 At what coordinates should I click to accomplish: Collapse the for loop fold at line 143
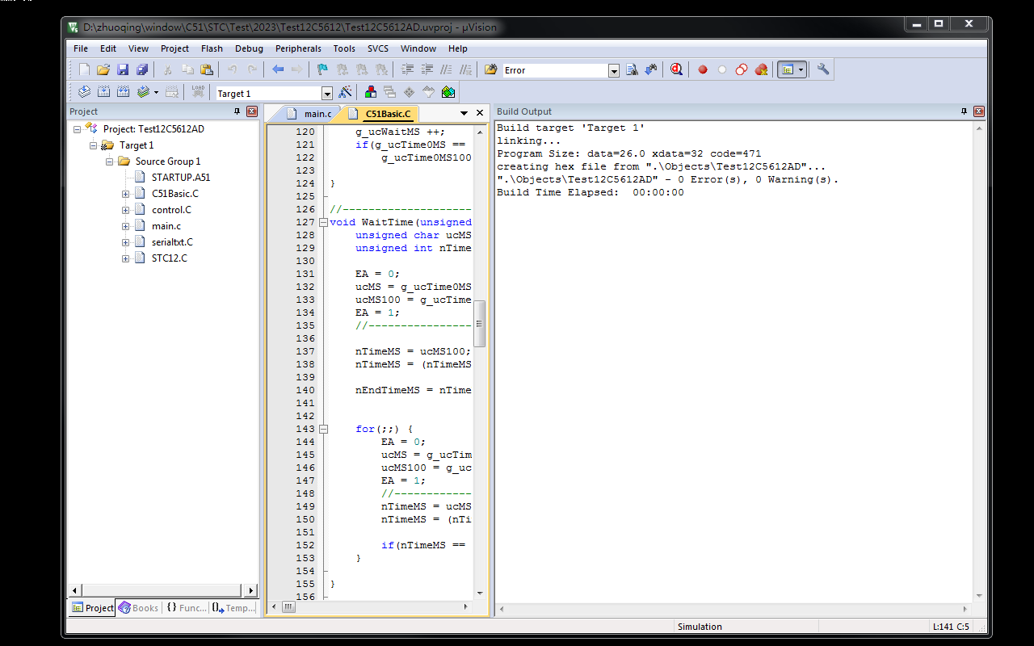[x=323, y=429]
